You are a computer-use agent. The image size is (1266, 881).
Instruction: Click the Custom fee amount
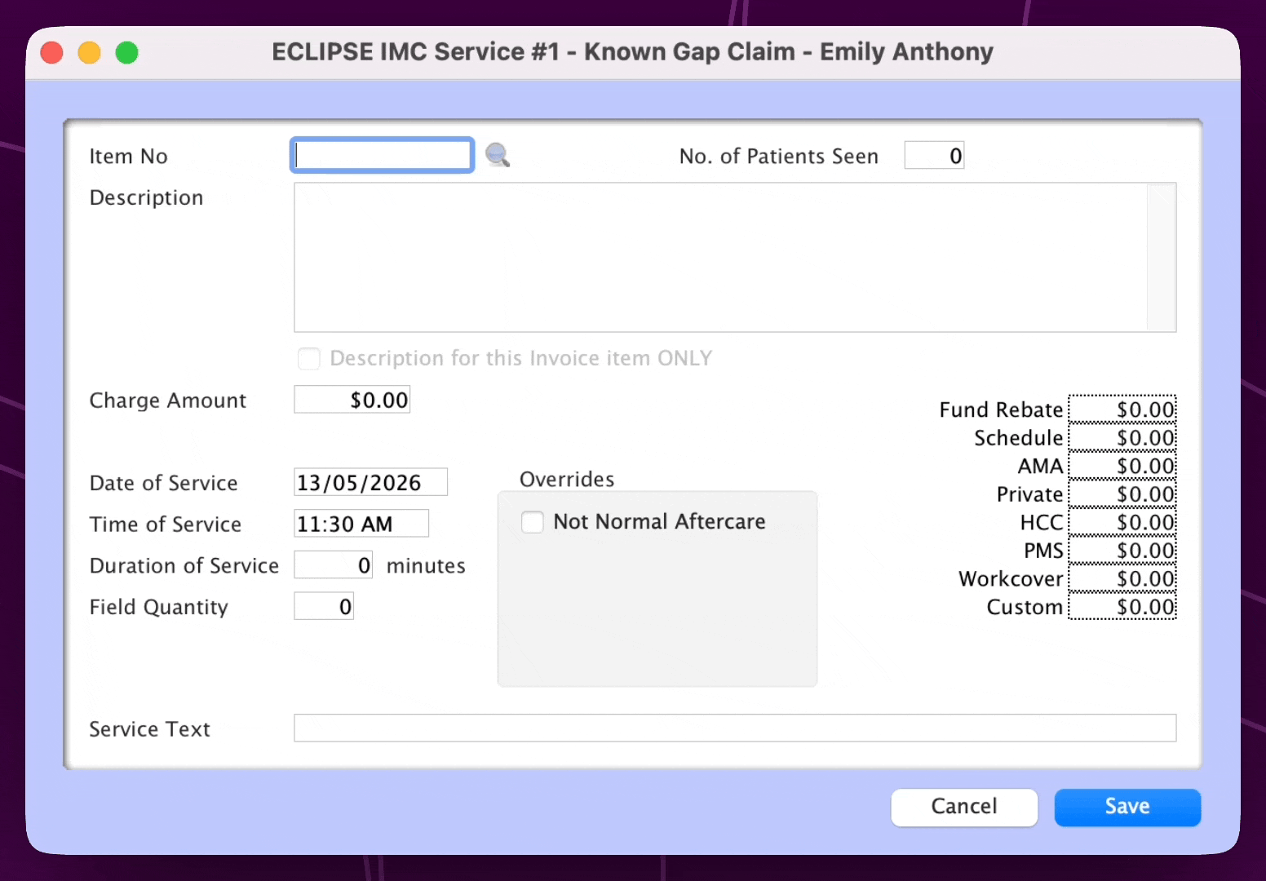1122,607
